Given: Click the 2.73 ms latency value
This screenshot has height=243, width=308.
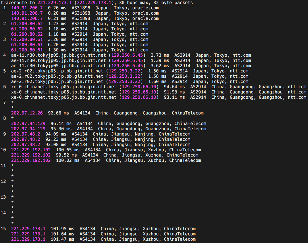Looking at the screenshot, I should pyautogui.click(x=160, y=55).
